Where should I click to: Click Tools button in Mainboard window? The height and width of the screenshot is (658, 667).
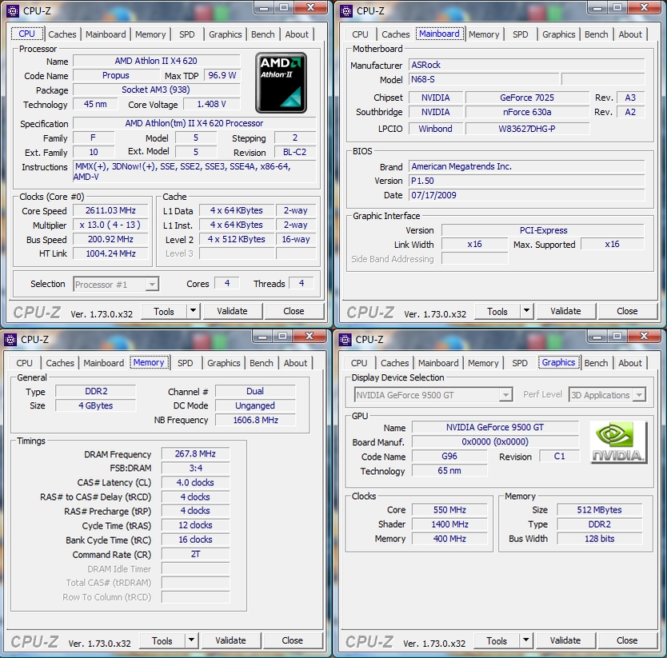click(x=497, y=311)
